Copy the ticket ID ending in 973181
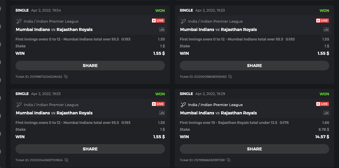This screenshot has height=168, width=339. point(229,160)
